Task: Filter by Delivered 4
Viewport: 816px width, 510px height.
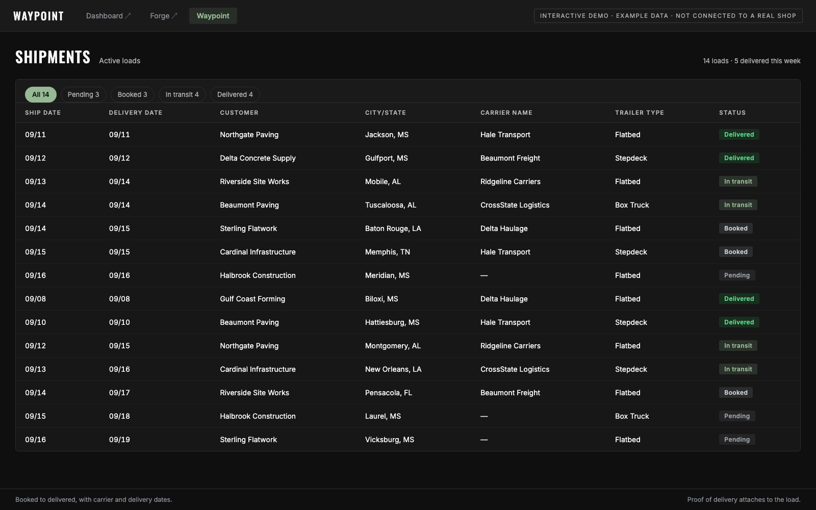Action: 235,94
